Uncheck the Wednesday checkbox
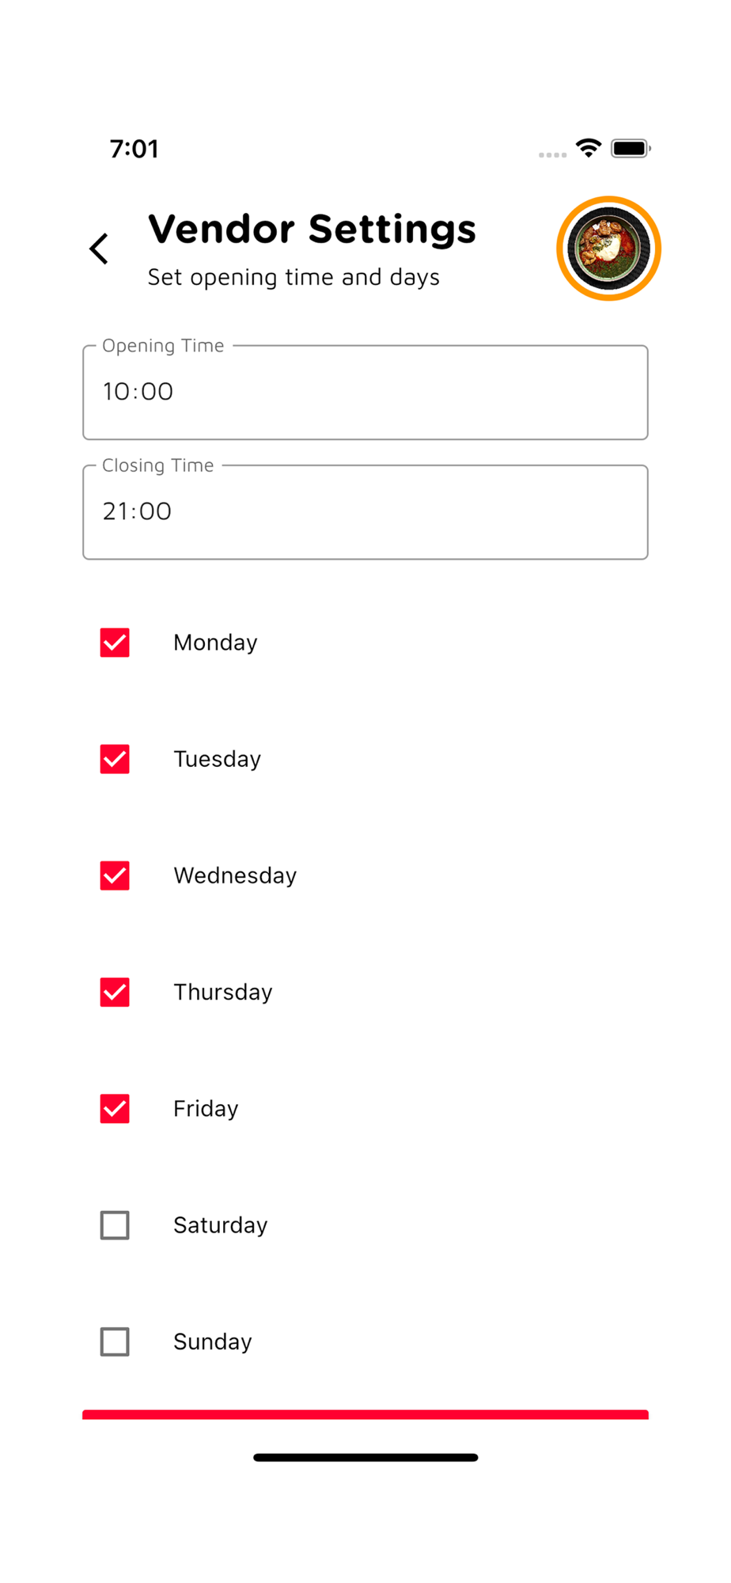The image size is (731, 1583). point(115,875)
